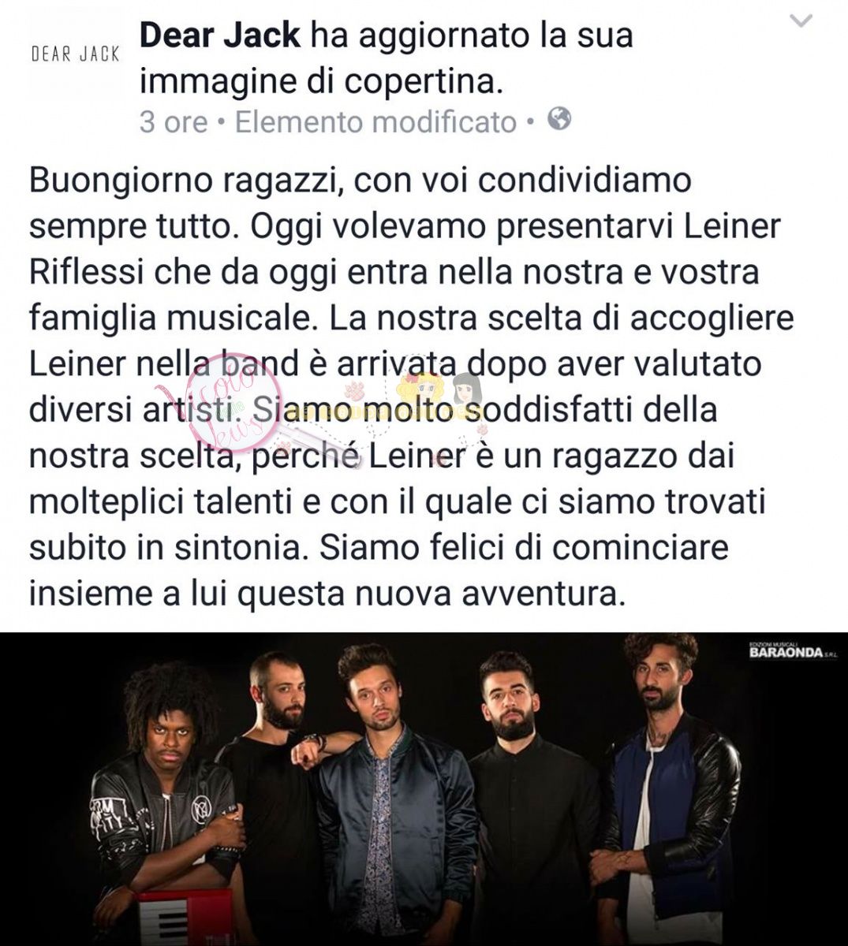Click the public globe privacy icon
This screenshot has width=848, height=946.
pos(559,119)
